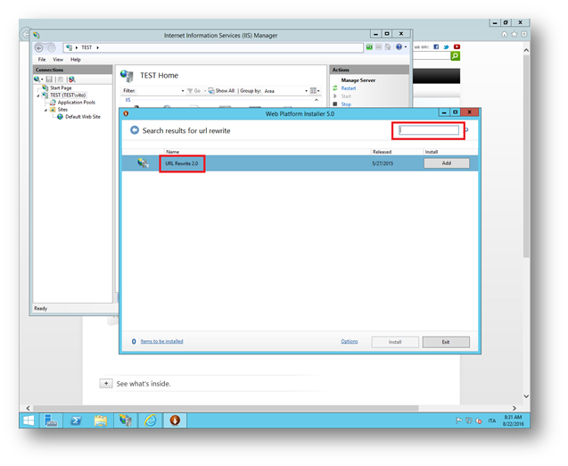Click the Internet Explorer home icon
This screenshot has width=568, height=466.
(505, 34)
